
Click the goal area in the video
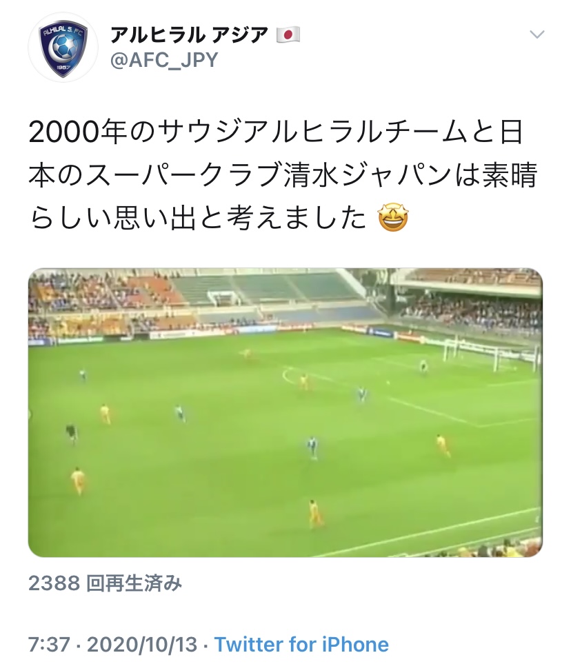coord(492,355)
